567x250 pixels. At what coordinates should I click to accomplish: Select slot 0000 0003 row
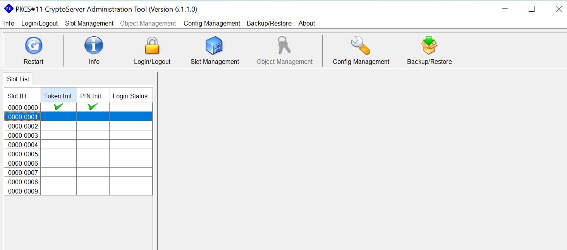tap(78, 135)
